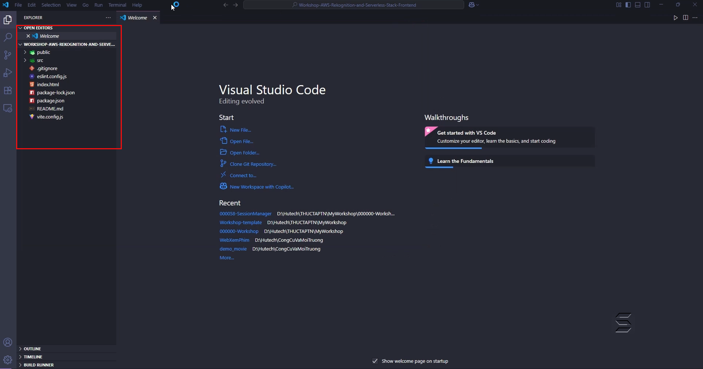Image resolution: width=703 pixels, height=369 pixels.
Task: Toggle the primary side bar
Action: pyautogui.click(x=628, y=5)
